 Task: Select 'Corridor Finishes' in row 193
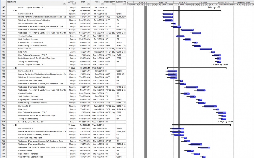tap(25, 150)
